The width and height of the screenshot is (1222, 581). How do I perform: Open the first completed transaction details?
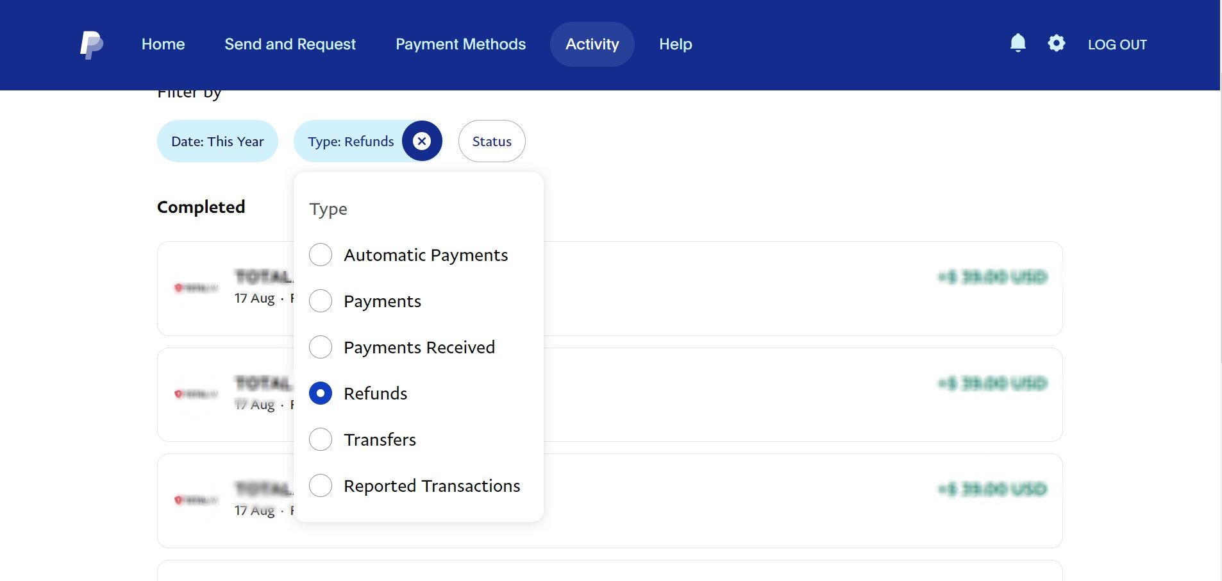[x=769, y=288]
